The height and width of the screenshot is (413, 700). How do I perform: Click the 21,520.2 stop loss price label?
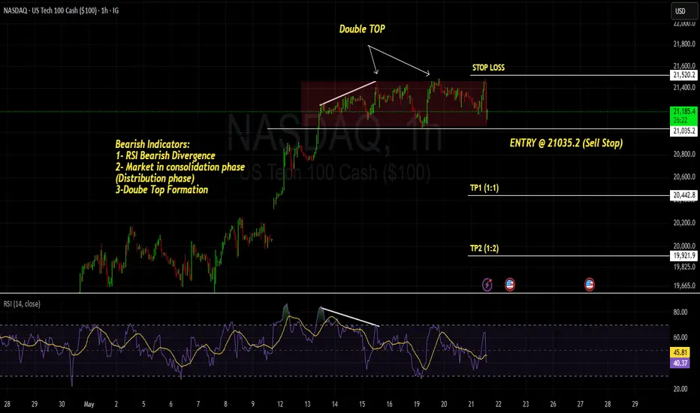click(684, 75)
